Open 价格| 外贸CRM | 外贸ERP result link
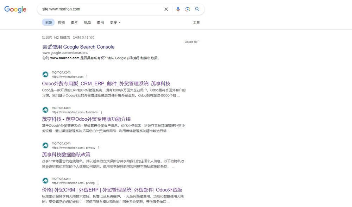Image resolution: width=352 pixels, height=207 pixels. click(x=112, y=190)
